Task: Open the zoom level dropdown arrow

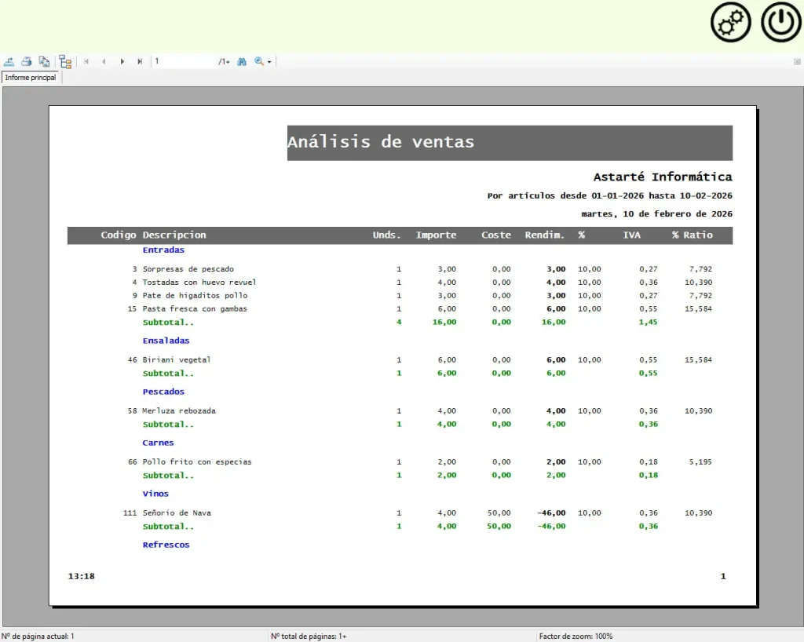Action: [x=269, y=62]
